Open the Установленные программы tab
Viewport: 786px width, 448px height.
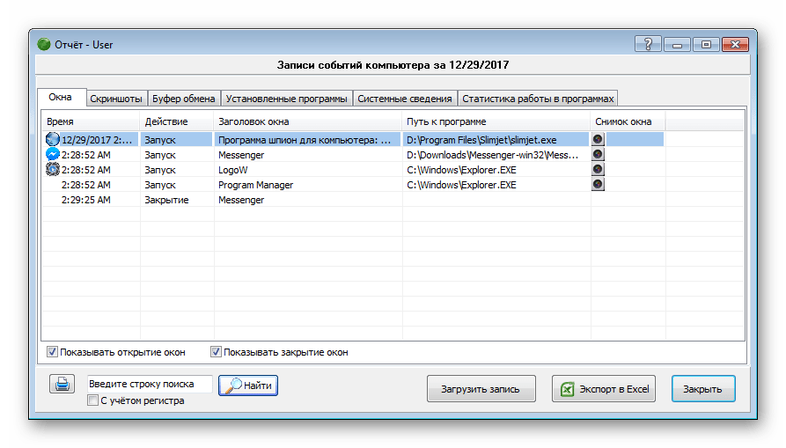click(x=286, y=99)
